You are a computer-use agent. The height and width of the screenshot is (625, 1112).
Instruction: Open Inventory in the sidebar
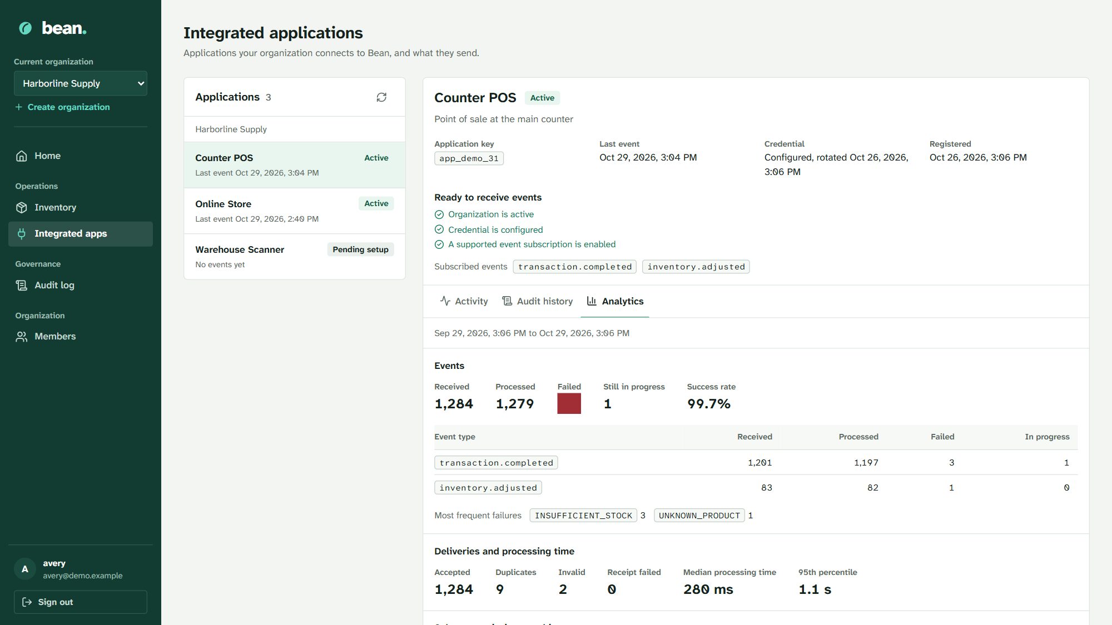(x=81, y=208)
